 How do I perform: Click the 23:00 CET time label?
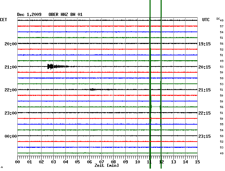point(11,113)
